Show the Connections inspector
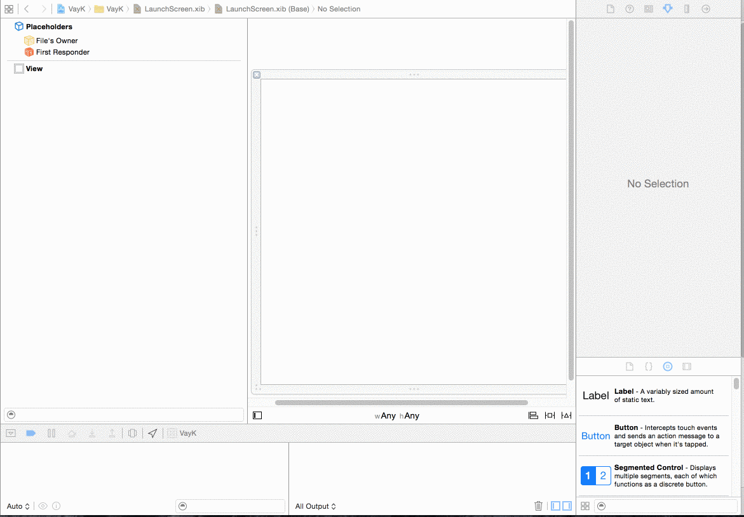The image size is (744, 517). tap(706, 9)
